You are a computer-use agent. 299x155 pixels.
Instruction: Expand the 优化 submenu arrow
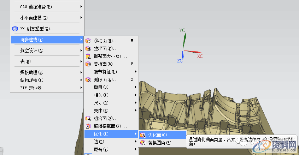[136, 134]
